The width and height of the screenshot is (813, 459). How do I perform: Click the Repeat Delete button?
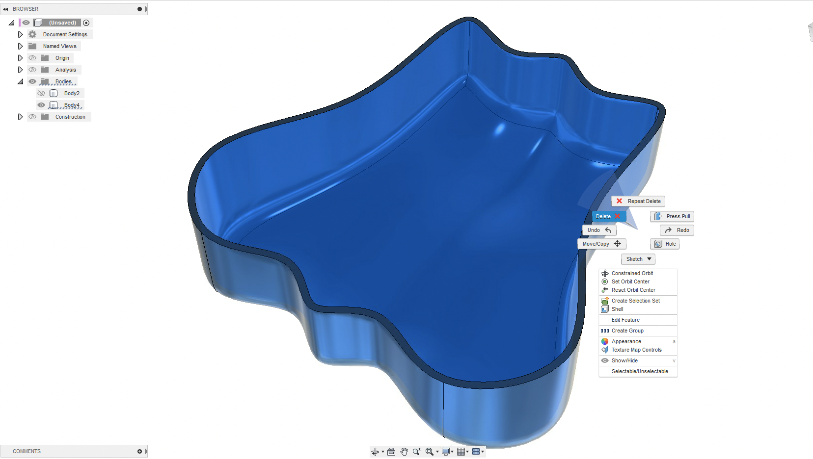pyautogui.click(x=638, y=201)
